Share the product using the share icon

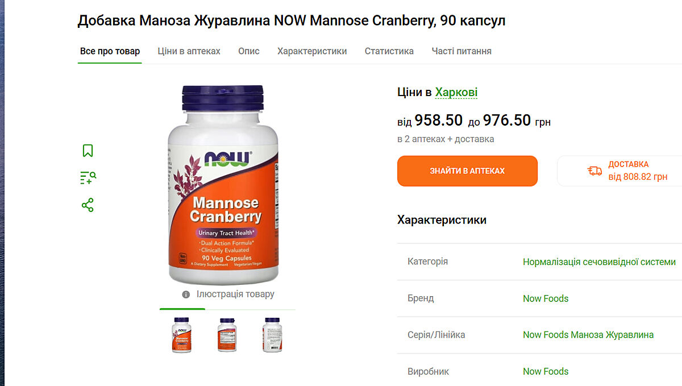(88, 205)
